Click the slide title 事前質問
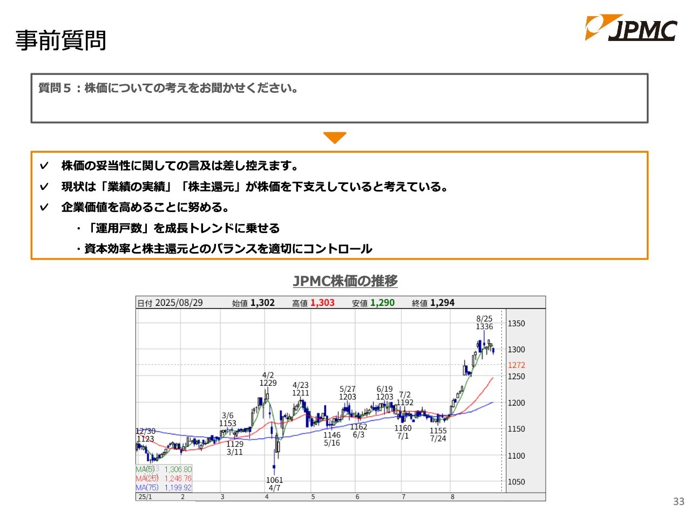691x518 pixels. point(60,40)
